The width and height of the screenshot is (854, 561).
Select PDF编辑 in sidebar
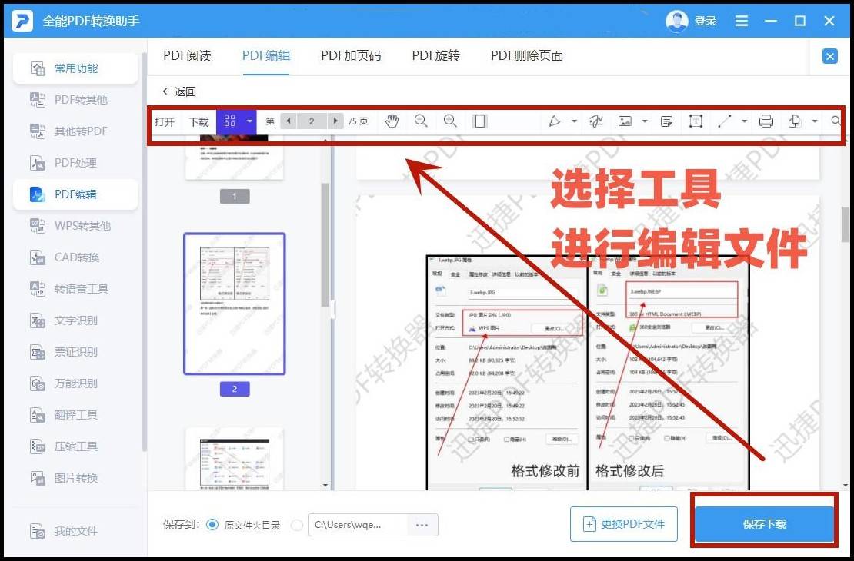75,194
